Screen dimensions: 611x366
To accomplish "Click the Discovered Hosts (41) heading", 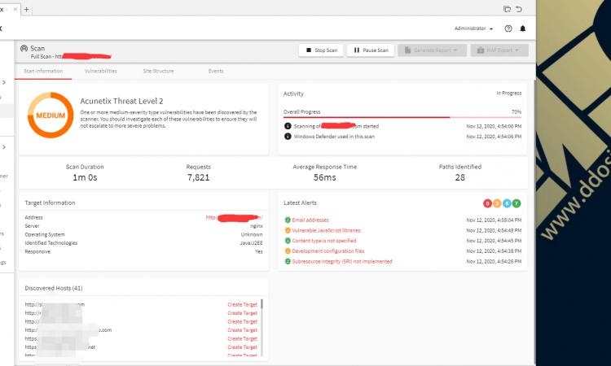I will pyautogui.click(x=54, y=288).
